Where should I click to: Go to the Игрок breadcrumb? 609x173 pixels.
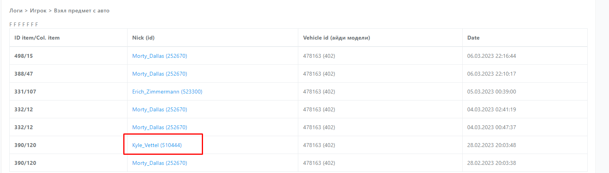click(x=38, y=11)
